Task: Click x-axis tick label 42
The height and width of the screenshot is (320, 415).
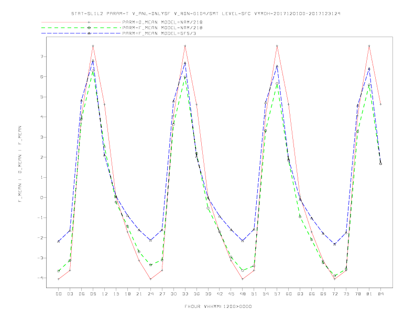Action: coord(220,294)
